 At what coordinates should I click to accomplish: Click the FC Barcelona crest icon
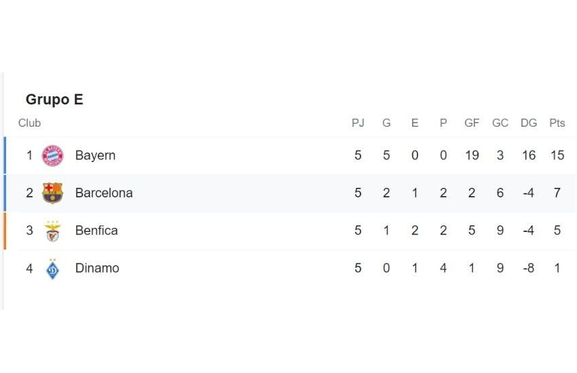pos(53,193)
